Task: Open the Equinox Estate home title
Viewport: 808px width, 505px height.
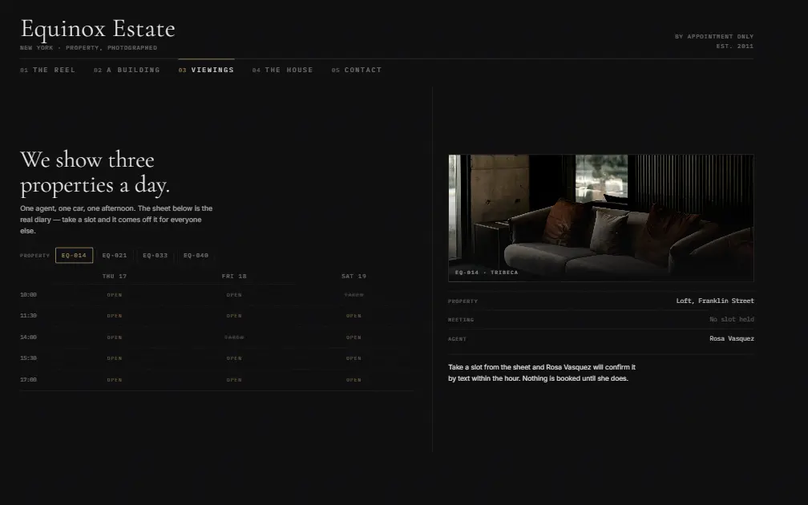Action: tap(98, 29)
